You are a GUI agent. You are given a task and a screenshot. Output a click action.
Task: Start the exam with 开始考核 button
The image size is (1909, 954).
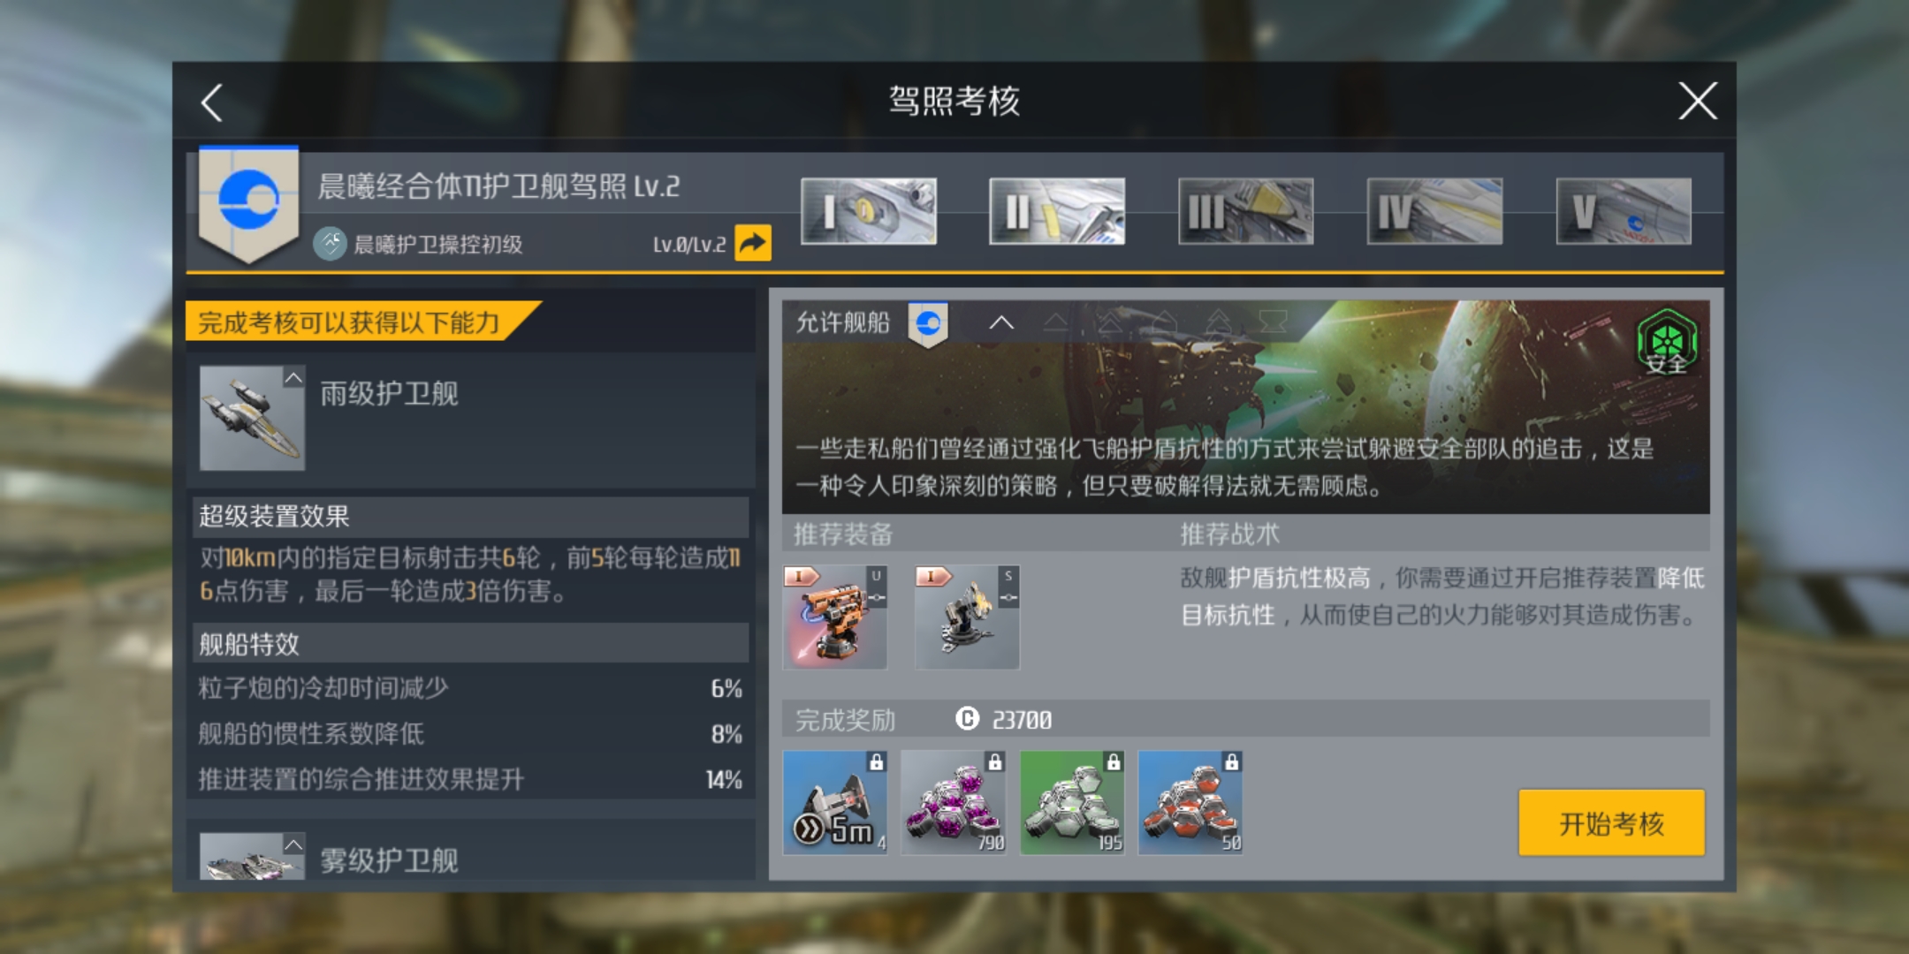click(x=1611, y=822)
